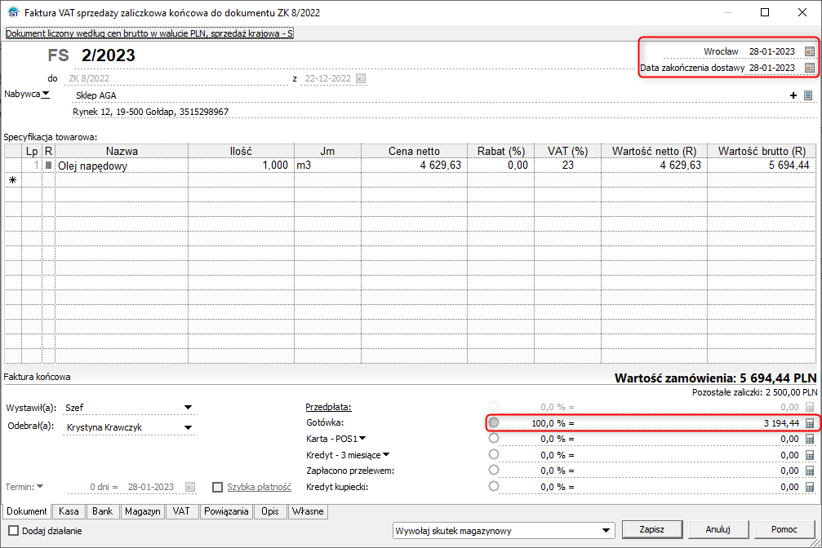Click document pricing info bar at top
Viewport: 822px width, 548px height.
(149, 33)
